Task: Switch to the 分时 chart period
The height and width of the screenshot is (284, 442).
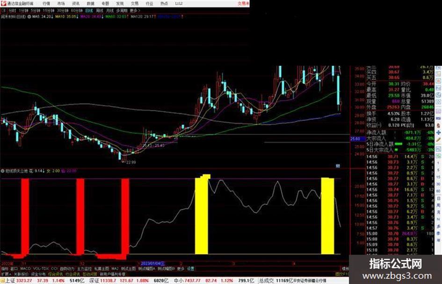Action: (12, 10)
